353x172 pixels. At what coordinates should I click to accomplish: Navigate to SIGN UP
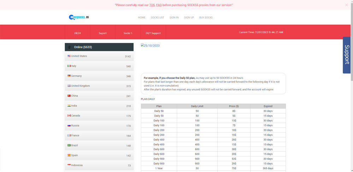pyautogui.click(x=189, y=17)
